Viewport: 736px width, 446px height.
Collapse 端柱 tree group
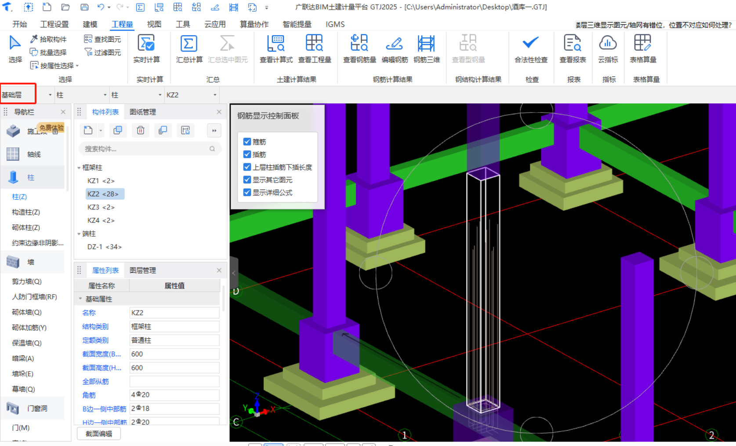[x=79, y=234]
